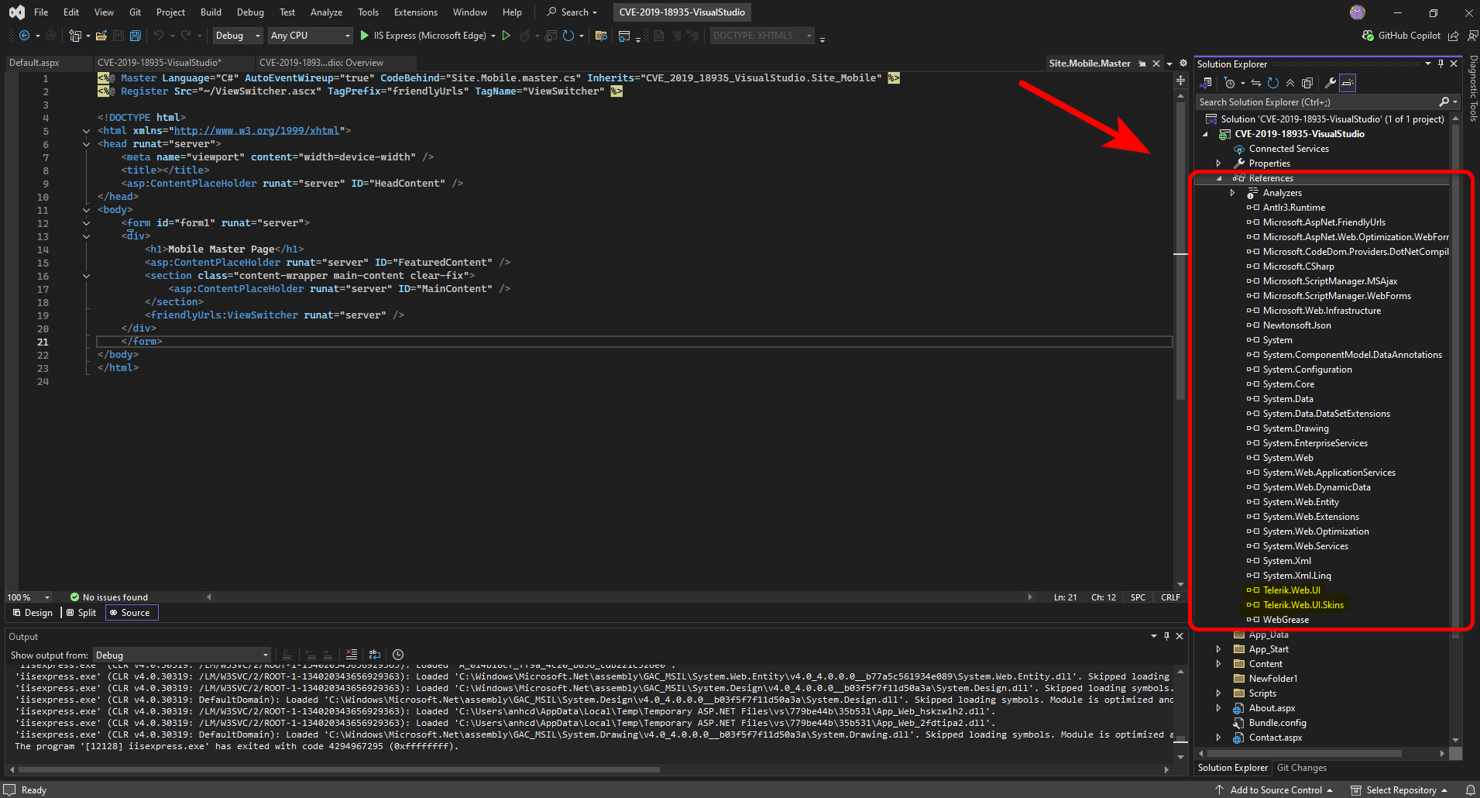Switch the editor to Design view

[x=33, y=613]
